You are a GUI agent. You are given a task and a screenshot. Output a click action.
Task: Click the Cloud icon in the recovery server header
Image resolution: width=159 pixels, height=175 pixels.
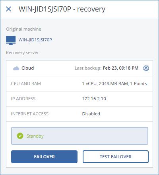click(x=16, y=68)
